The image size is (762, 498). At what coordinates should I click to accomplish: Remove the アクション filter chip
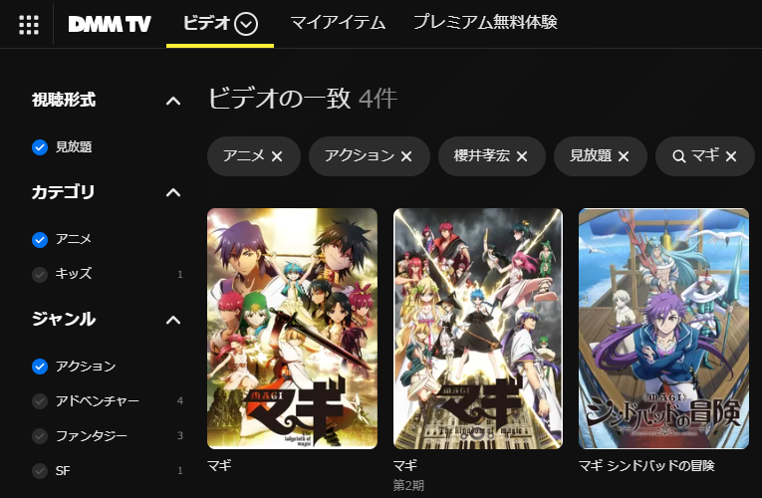pyautogui.click(x=406, y=156)
